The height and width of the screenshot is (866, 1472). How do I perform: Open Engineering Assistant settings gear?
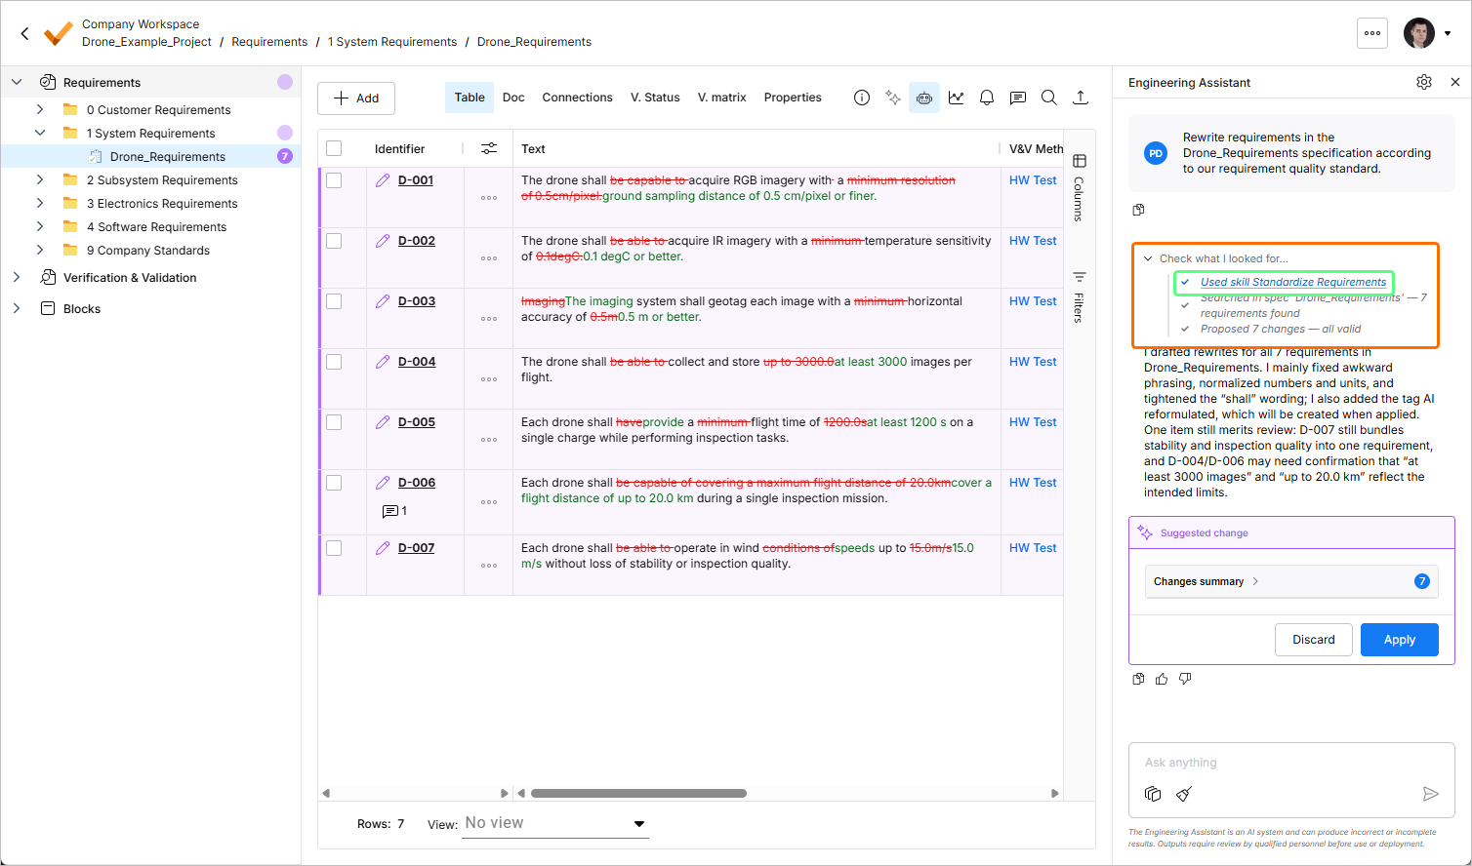click(1424, 82)
